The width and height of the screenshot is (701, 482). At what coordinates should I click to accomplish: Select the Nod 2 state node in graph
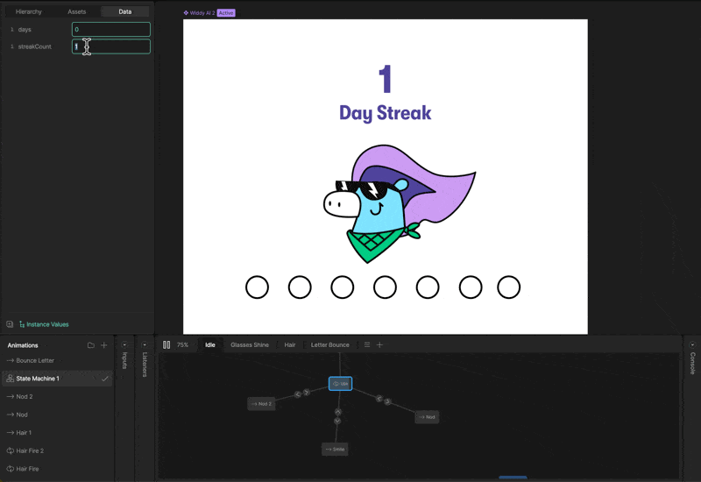point(261,404)
